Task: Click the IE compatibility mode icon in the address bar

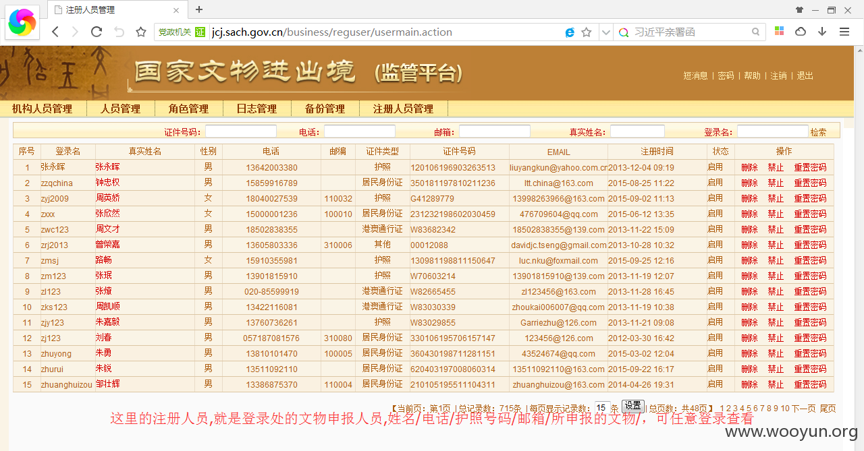Action: click(570, 32)
